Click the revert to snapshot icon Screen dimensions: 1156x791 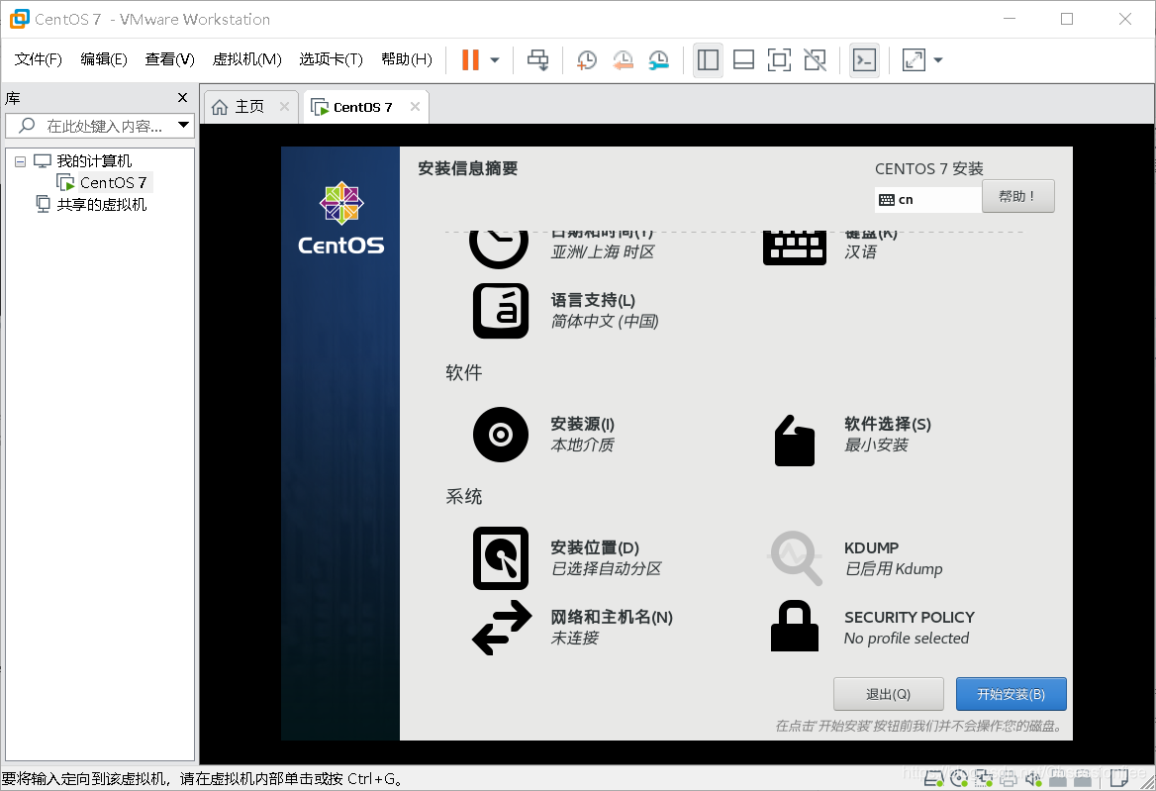(x=623, y=60)
